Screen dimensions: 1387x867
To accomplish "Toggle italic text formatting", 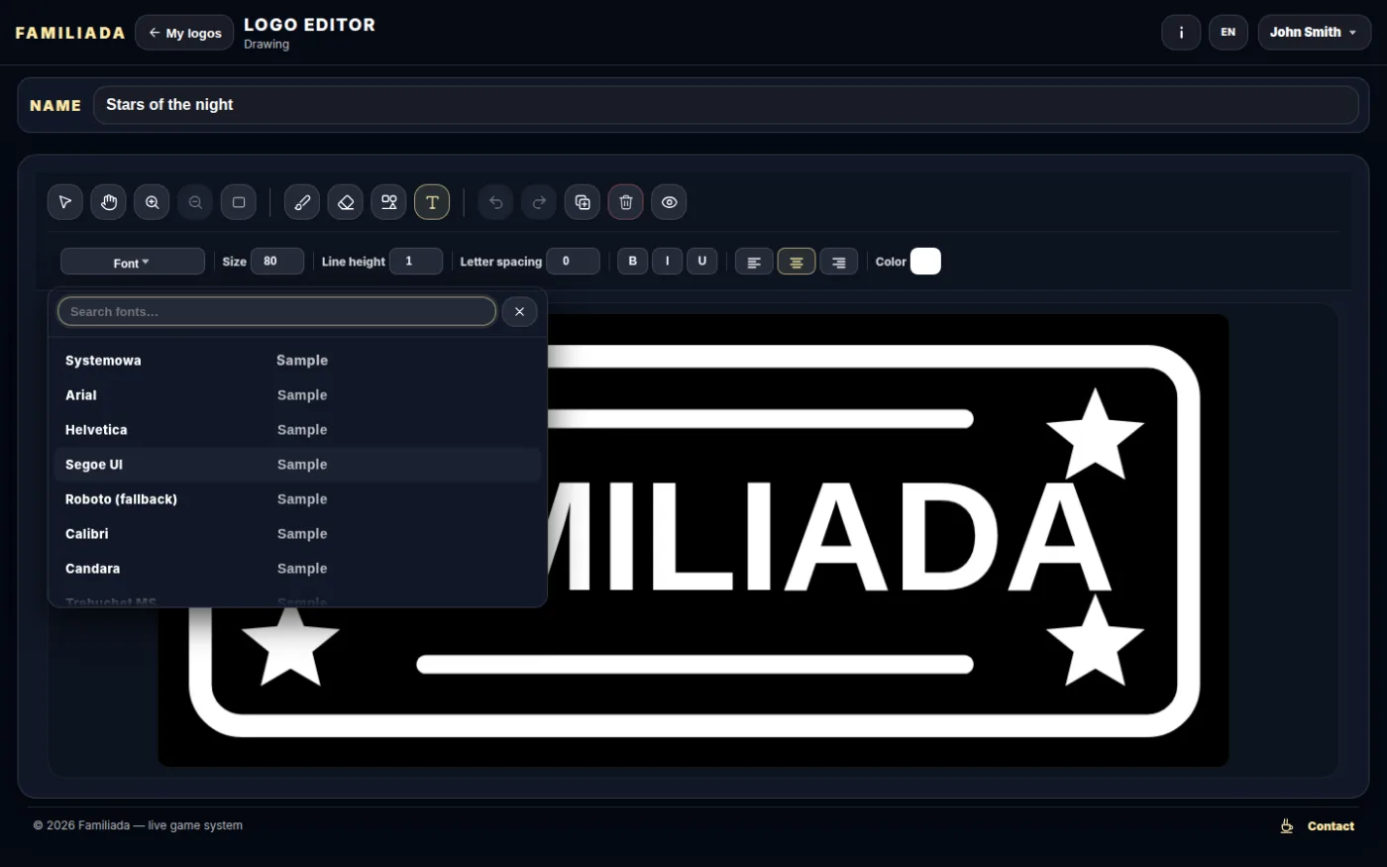I will click(668, 262).
